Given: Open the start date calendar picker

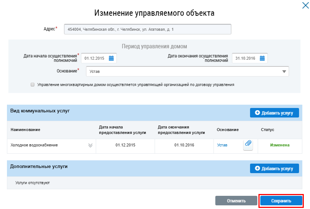Looking at the screenshot, I should (111, 58).
